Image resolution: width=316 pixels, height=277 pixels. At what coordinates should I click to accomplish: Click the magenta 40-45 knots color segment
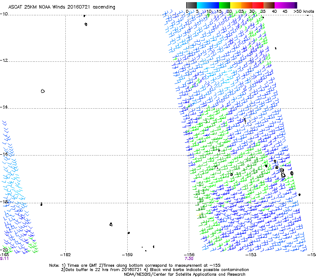click(280, 5)
